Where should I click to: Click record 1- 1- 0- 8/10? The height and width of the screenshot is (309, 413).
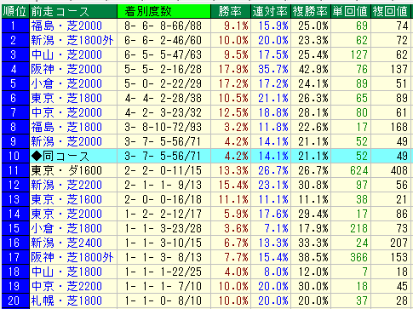[163, 301]
